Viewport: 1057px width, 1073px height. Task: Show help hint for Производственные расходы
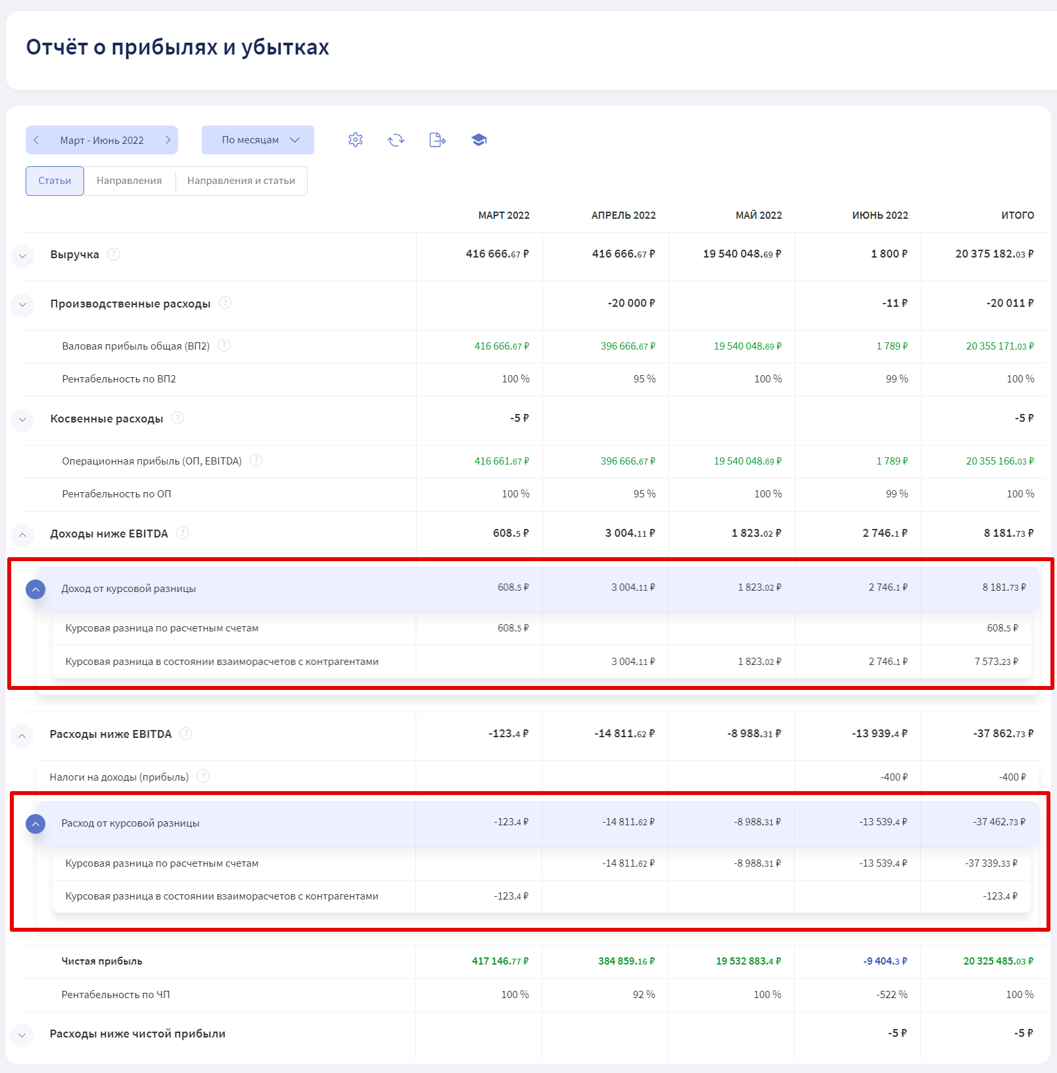click(x=225, y=303)
